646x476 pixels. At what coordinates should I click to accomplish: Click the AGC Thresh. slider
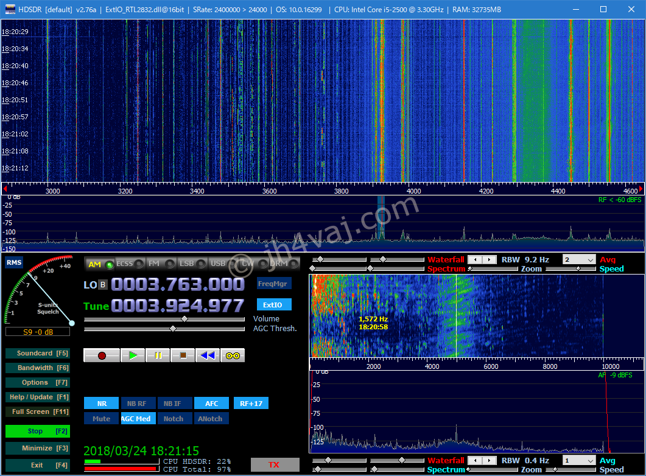pyautogui.click(x=164, y=329)
